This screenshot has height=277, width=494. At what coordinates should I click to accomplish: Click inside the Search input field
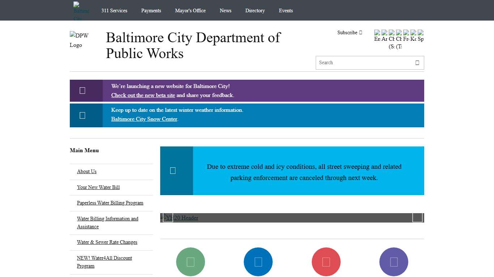(x=362, y=62)
